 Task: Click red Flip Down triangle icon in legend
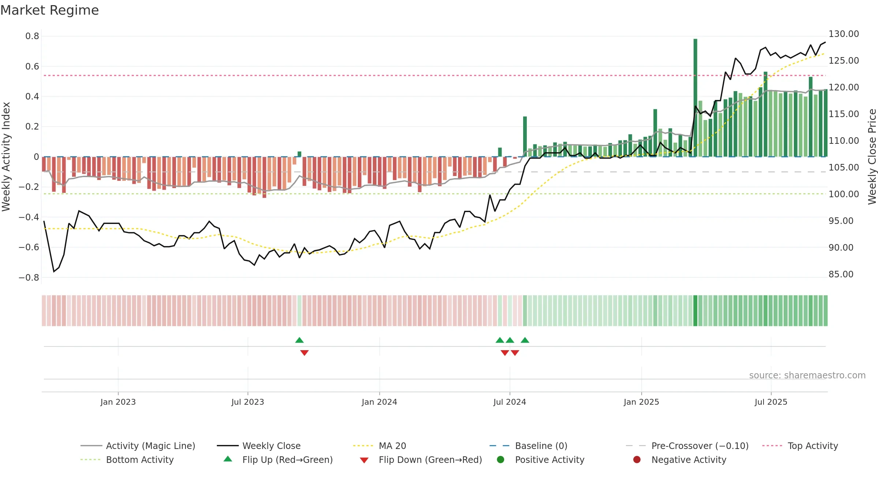point(364,460)
